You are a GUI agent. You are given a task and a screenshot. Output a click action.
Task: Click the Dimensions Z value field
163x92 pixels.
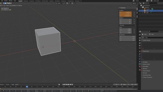click(127, 40)
